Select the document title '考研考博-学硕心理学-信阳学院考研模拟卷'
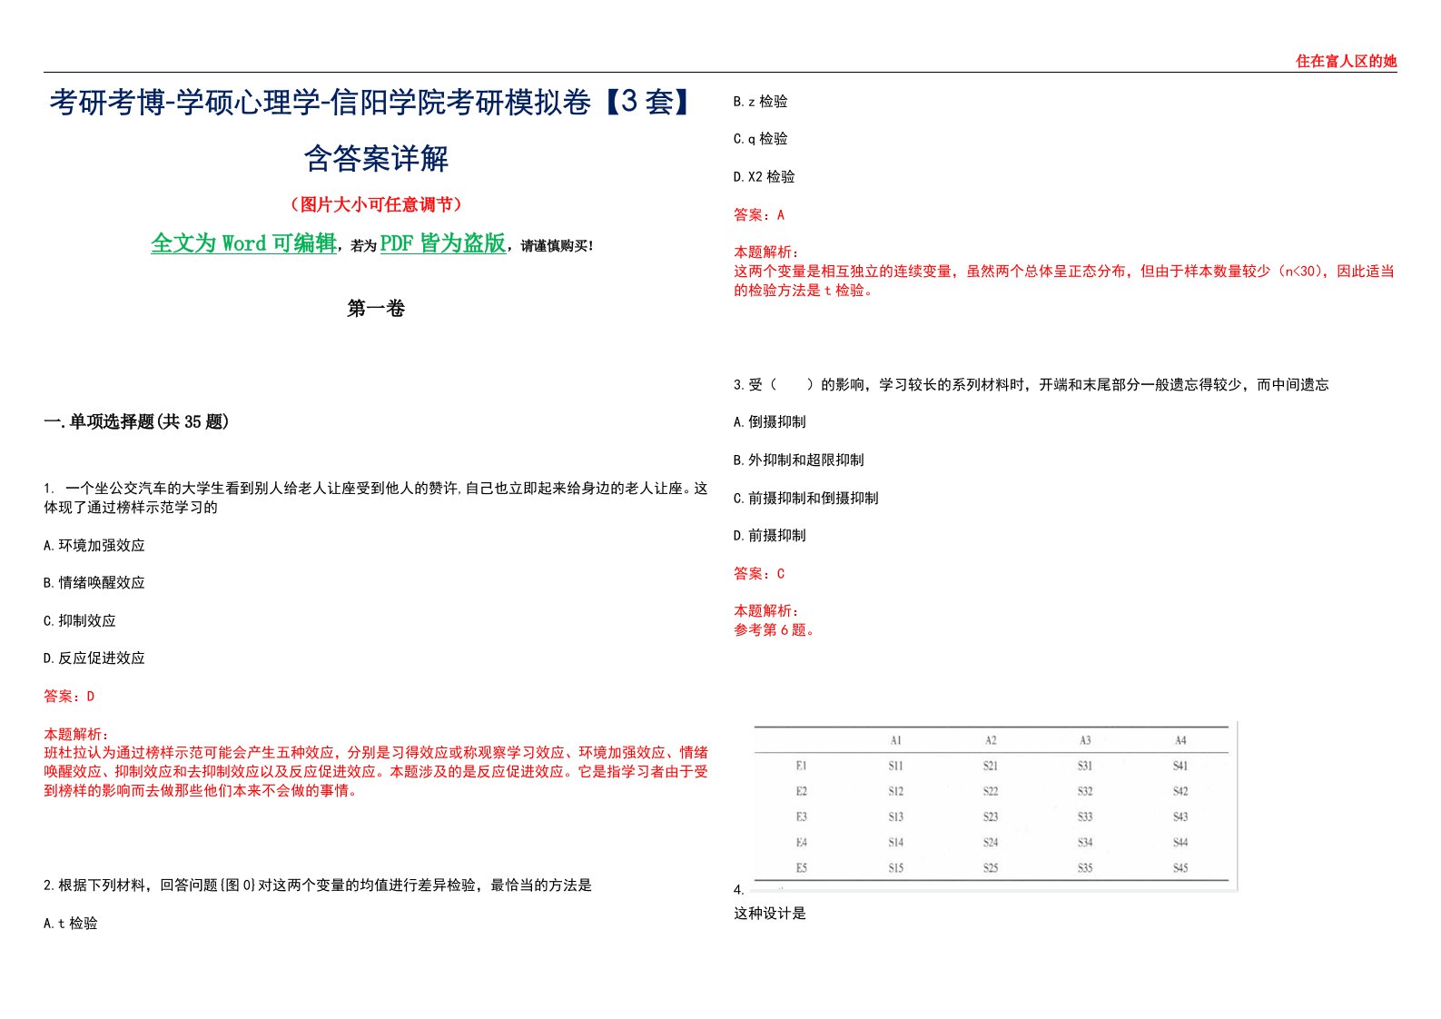Viewport: 1441px width, 1019px height. click(321, 103)
